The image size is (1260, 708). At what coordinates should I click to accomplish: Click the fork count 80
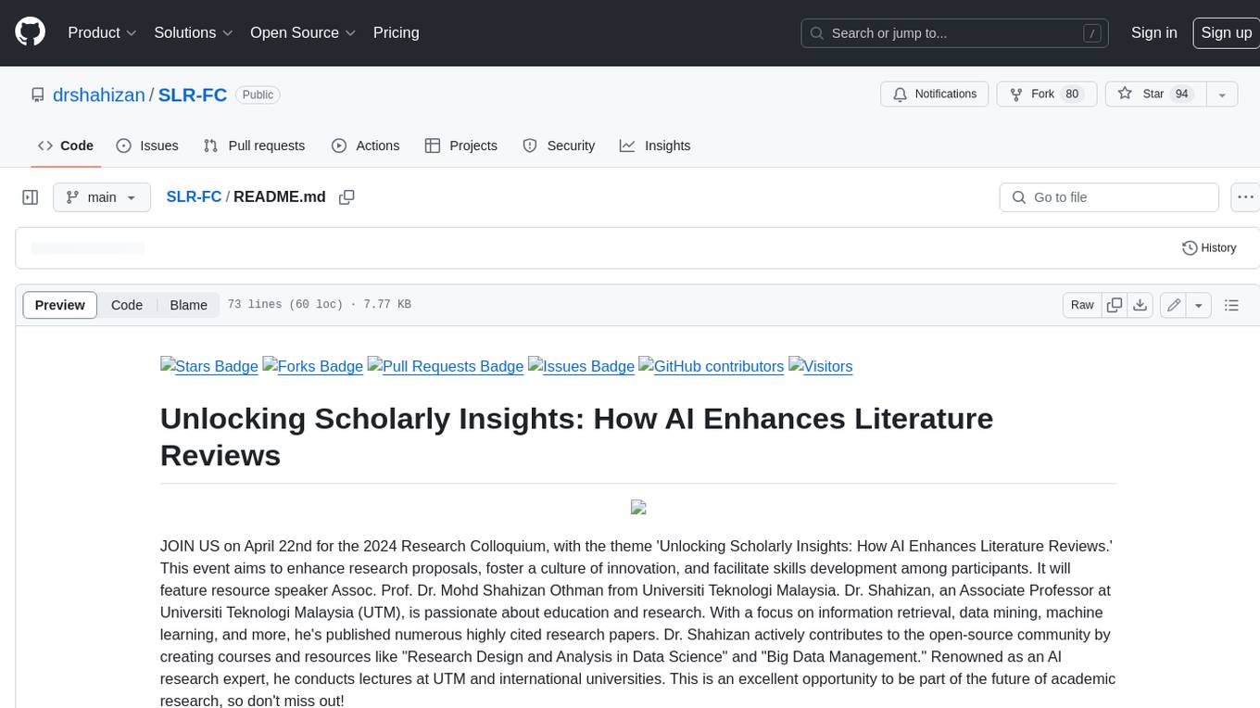click(1072, 95)
